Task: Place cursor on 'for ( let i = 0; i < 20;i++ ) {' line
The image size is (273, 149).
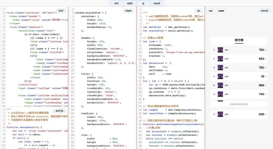Action: [x=166, y=81]
